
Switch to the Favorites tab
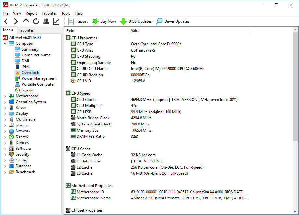point(26,30)
